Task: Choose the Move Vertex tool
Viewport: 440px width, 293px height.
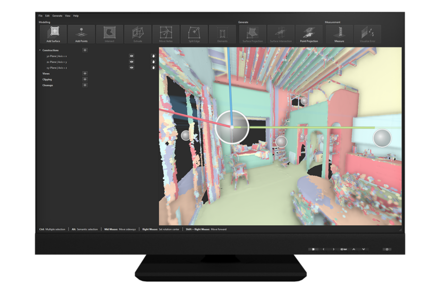Action: 166,34
